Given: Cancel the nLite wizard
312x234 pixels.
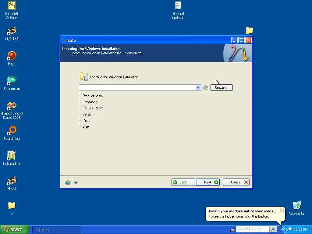Looking at the screenshot, I should pos(236,182).
